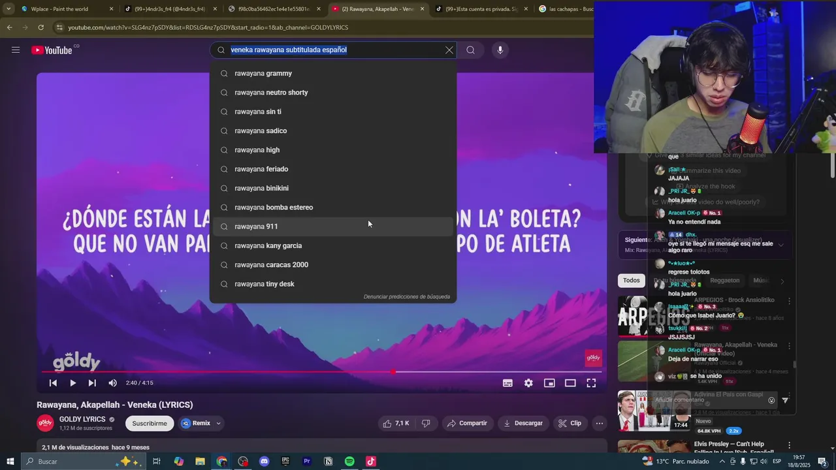Create a Clip of the video

[x=570, y=423]
